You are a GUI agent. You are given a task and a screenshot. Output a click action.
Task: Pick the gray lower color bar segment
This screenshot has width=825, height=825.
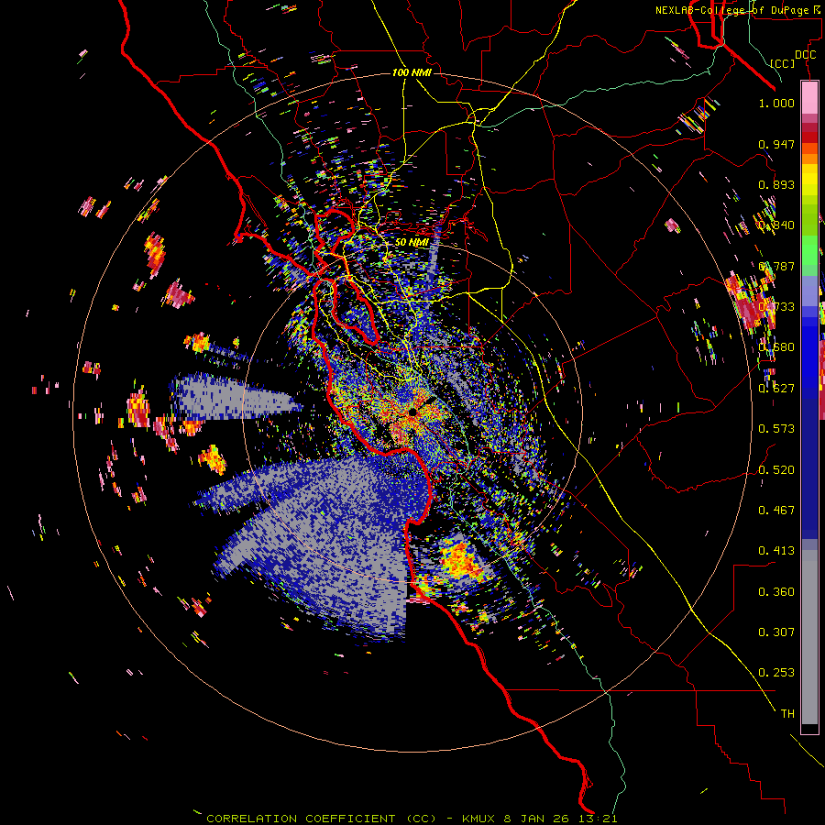809,639
